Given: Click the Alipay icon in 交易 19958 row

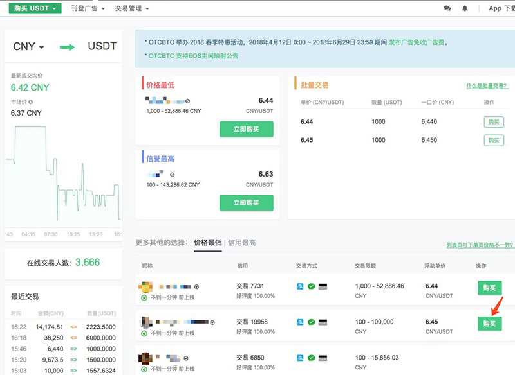Looking at the screenshot, I should 300,322.
